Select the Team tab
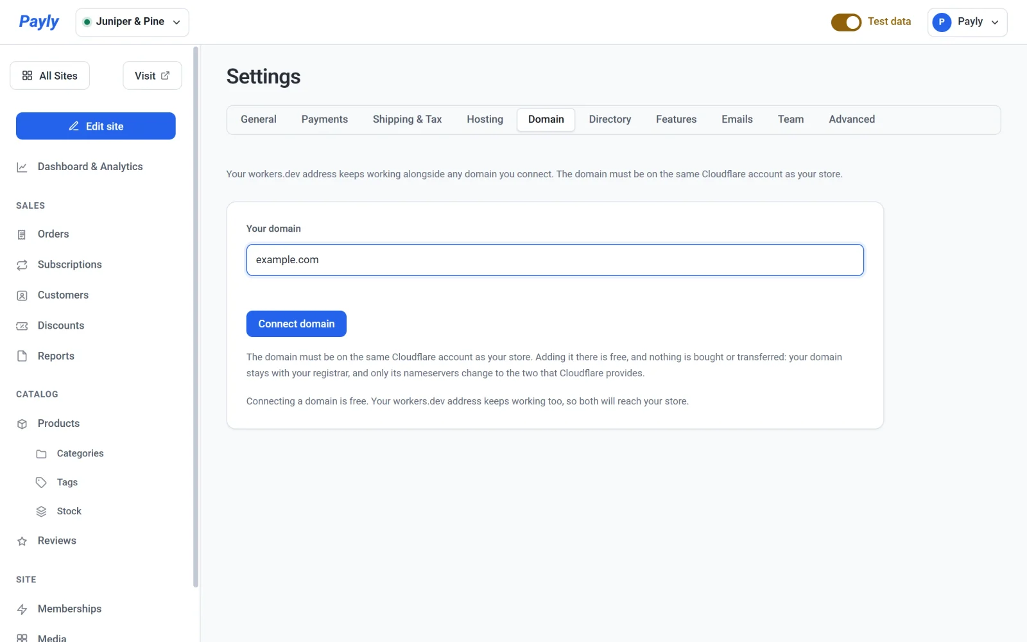Screen dimensions: 1027x642 click(x=790, y=119)
